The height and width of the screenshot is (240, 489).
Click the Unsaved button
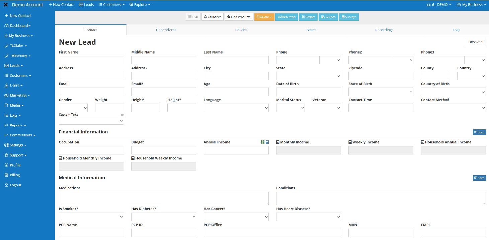(475, 42)
